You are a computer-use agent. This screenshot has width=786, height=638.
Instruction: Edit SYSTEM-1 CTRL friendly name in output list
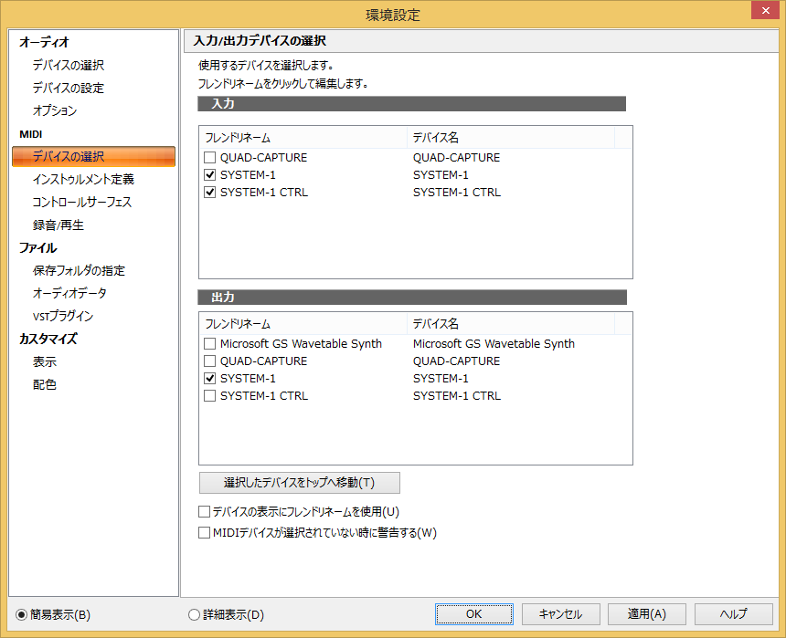pos(264,395)
